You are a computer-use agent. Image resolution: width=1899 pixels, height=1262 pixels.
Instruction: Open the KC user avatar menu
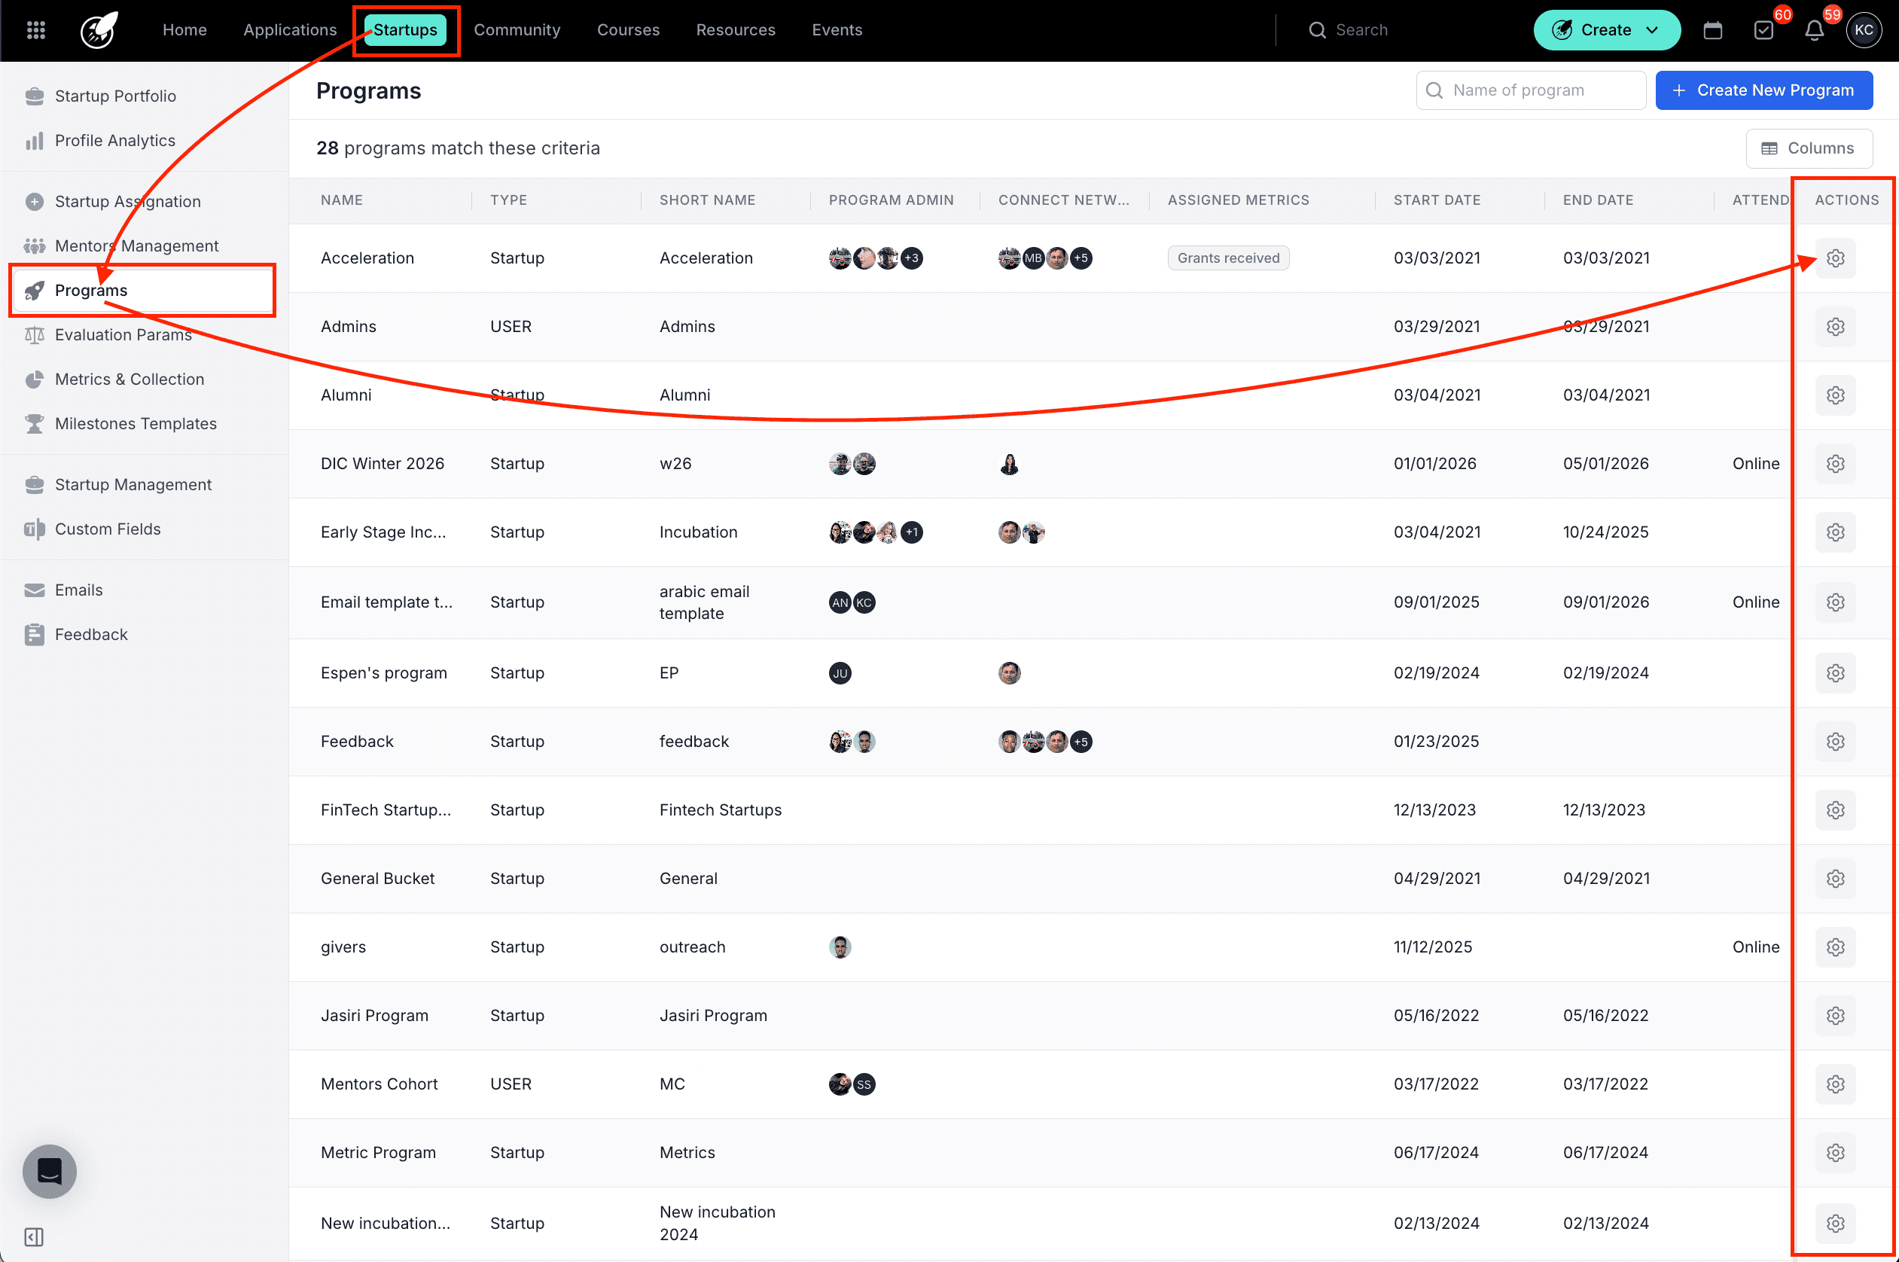1864,30
